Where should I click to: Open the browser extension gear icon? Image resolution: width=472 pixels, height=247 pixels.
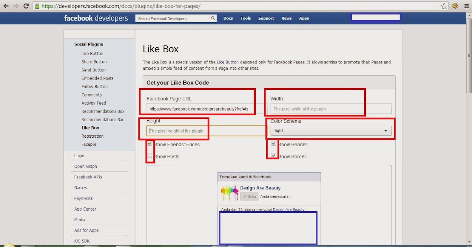(x=455, y=6)
